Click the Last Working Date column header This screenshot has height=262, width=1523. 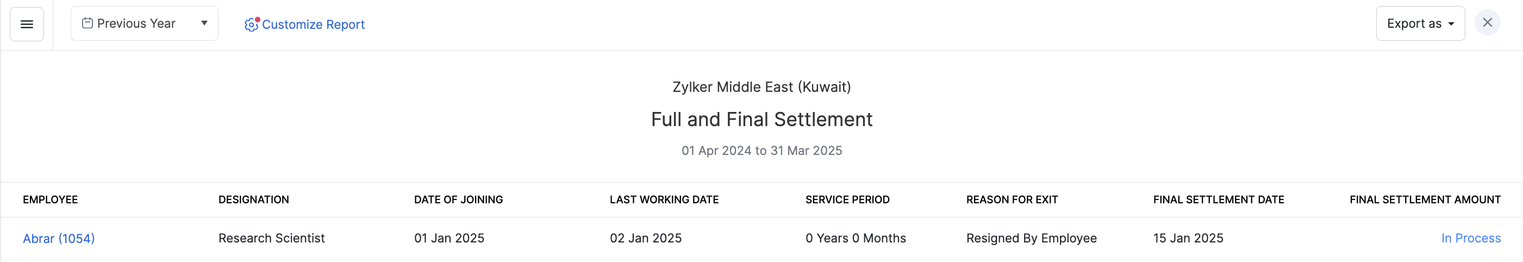click(x=664, y=200)
